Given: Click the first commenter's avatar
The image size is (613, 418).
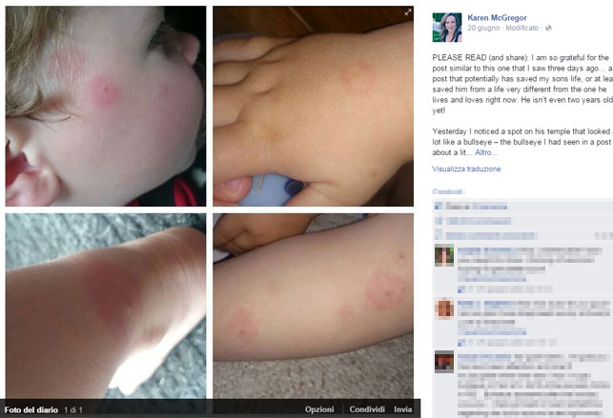Looking at the screenshot, I should (x=444, y=255).
